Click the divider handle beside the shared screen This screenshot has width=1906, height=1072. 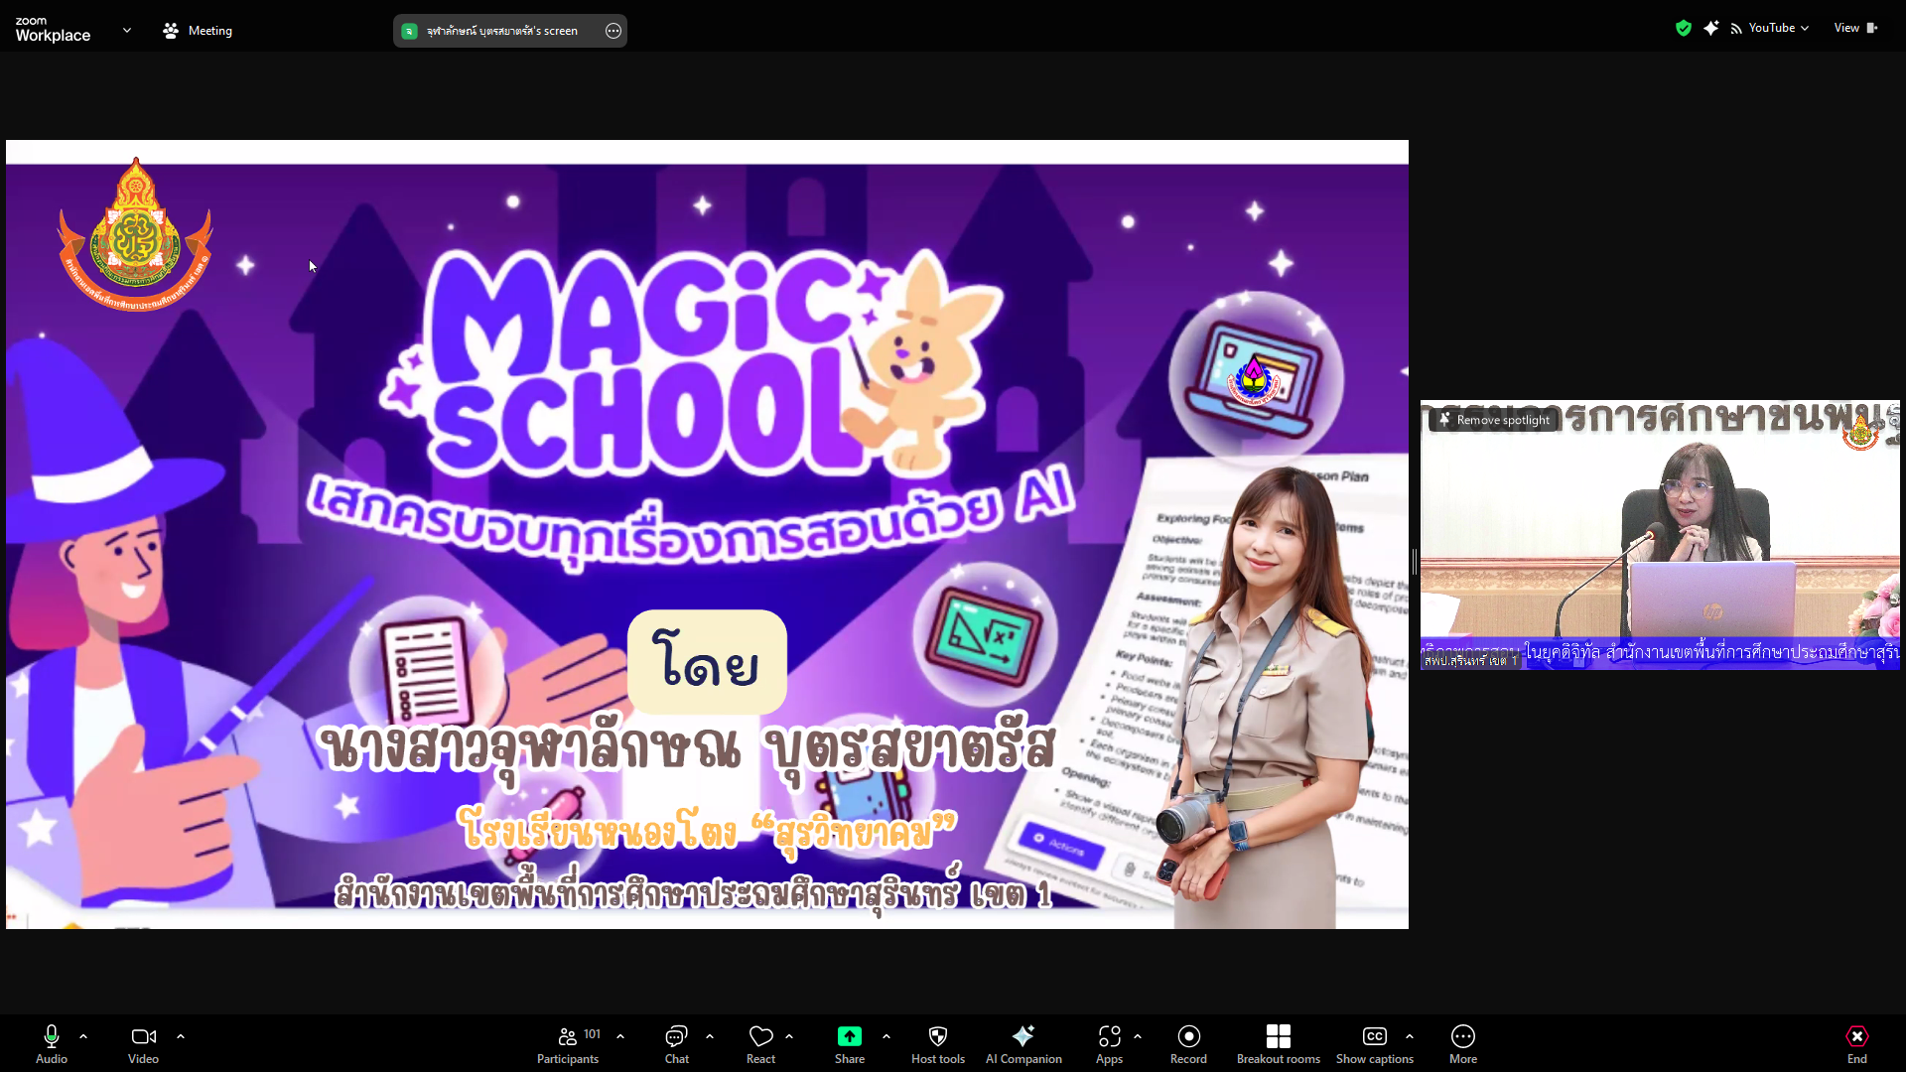pyautogui.click(x=1415, y=562)
